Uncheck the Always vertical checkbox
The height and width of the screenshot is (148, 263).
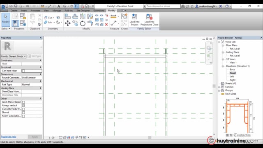click(x=23, y=106)
